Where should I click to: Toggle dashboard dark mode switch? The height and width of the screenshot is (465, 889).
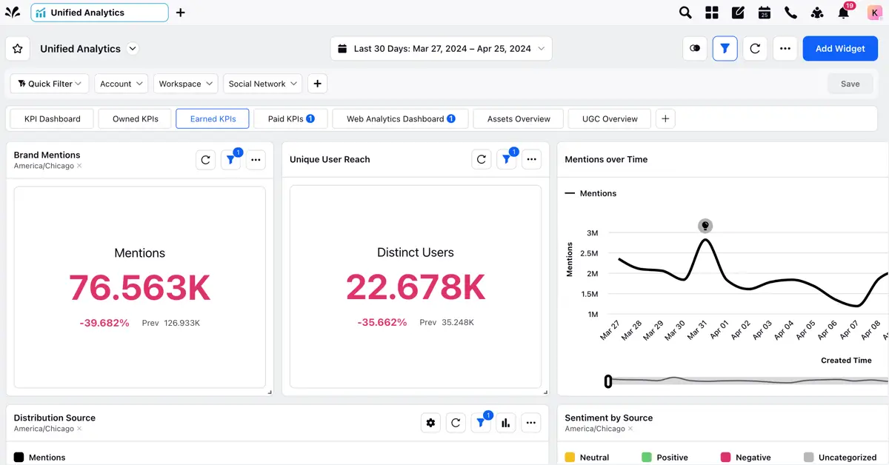pos(694,48)
